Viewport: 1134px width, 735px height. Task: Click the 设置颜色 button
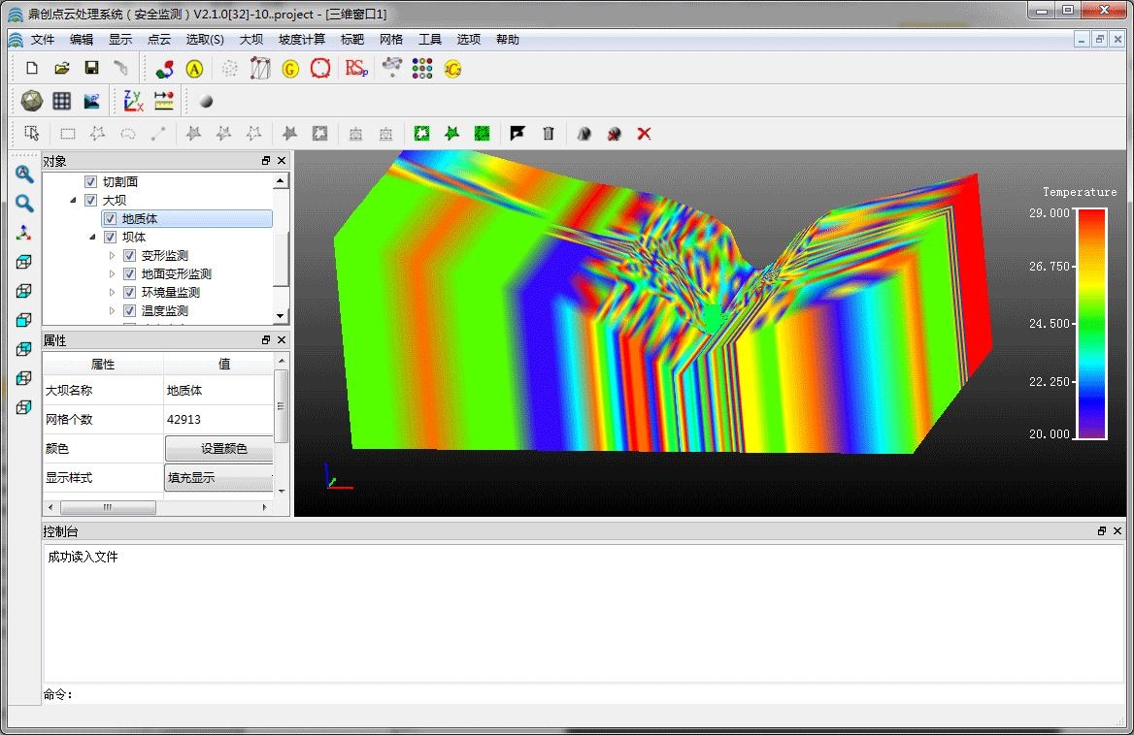223,449
